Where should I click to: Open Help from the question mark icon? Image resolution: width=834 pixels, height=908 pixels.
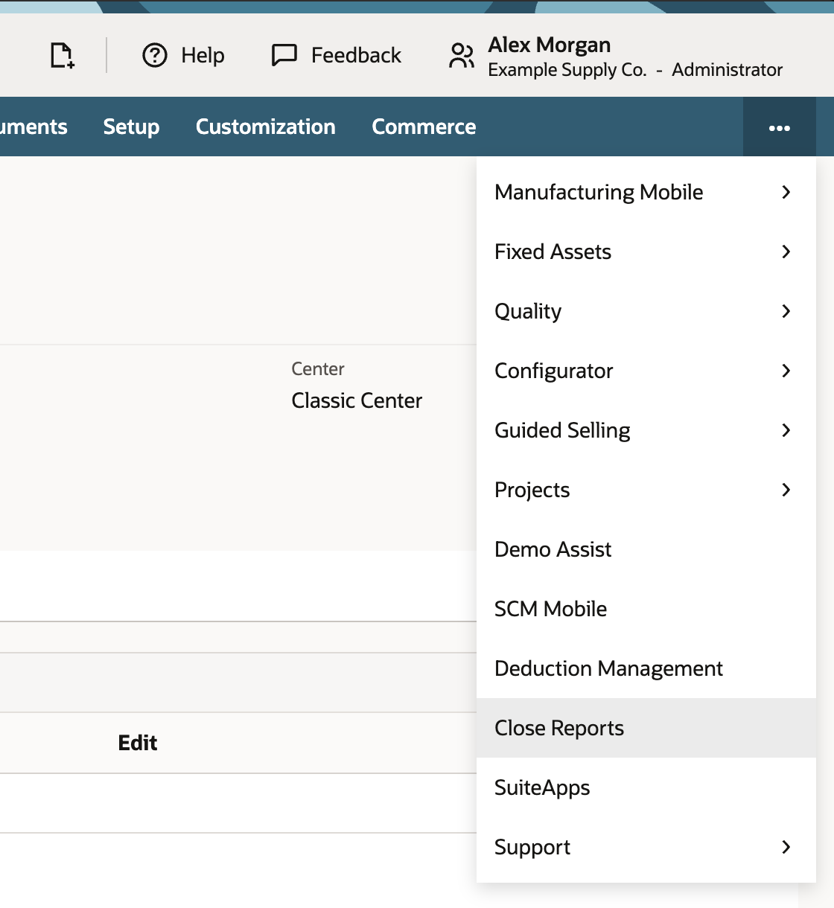(x=155, y=55)
